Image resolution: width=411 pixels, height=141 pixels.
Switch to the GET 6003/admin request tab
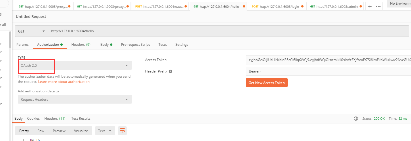point(335,6)
